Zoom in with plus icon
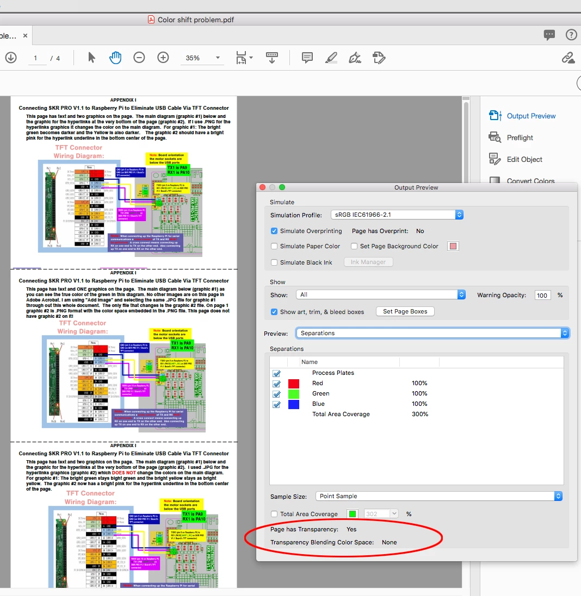581x596 pixels. (x=163, y=58)
